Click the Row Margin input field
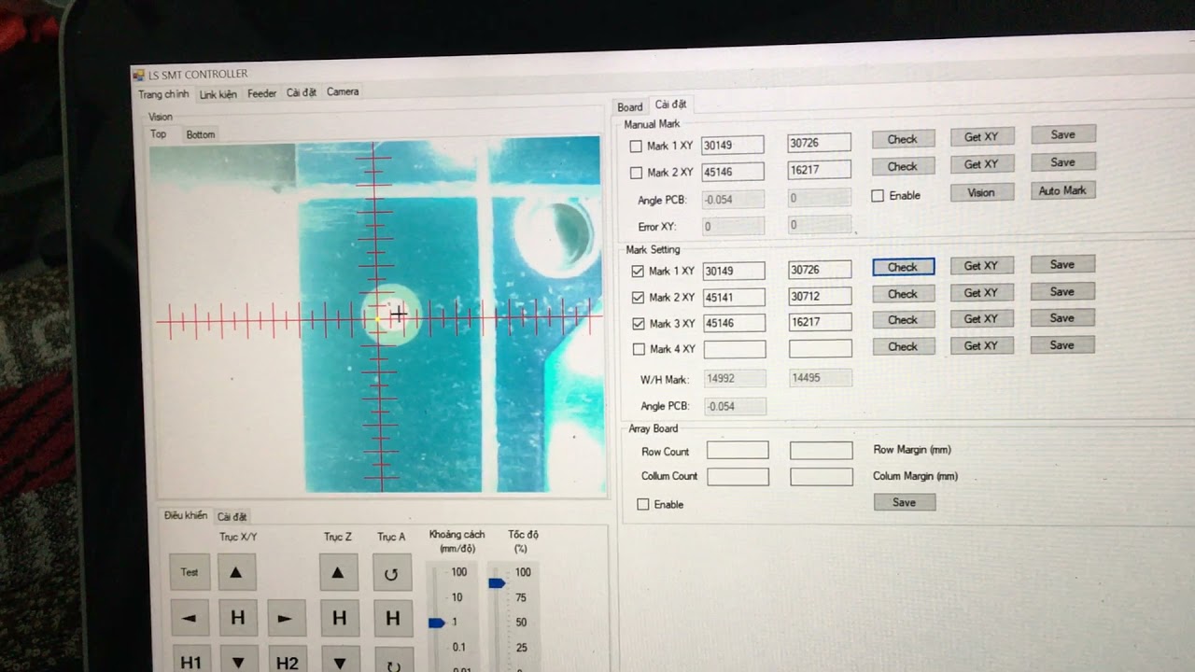1195x672 pixels. pos(822,451)
